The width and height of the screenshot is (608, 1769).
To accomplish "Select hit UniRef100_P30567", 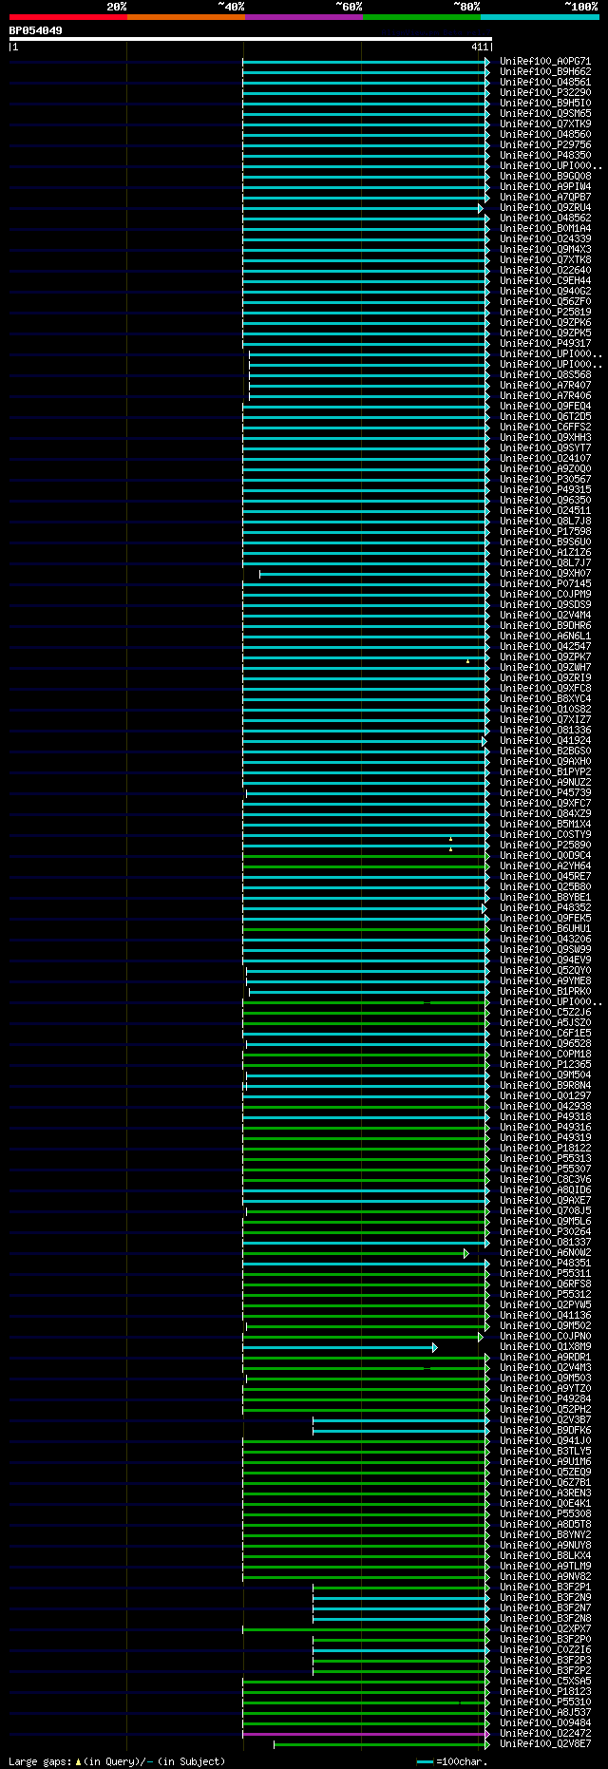I will click(x=545, y=480).
